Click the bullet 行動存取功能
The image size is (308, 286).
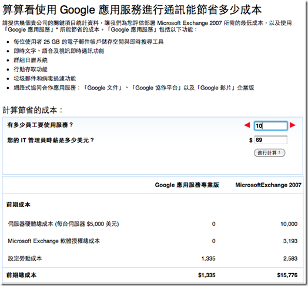click(x=31, y=69)
